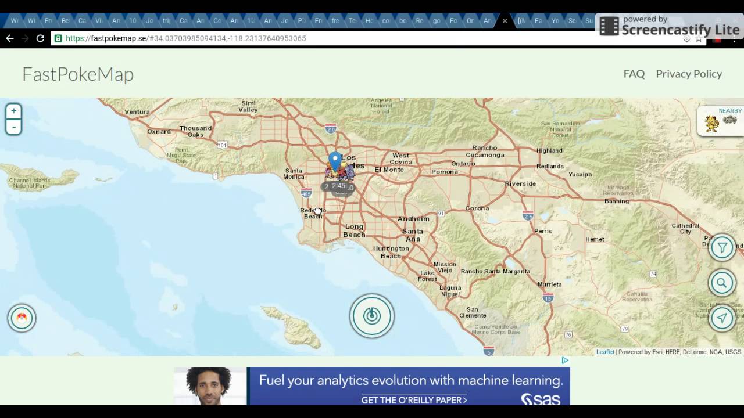
Task: Switch to the 'Be' browser tab
Action: (65, 21)
